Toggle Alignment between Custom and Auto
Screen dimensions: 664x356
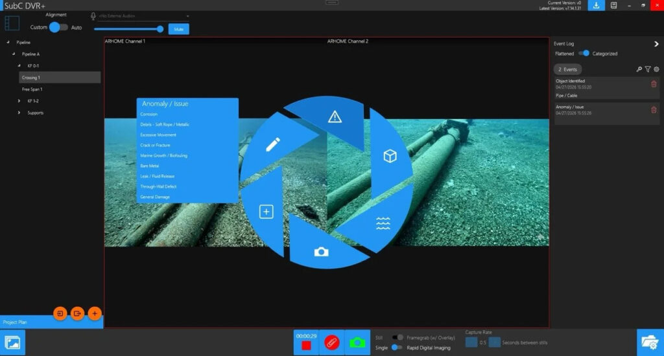click(58, 27)
